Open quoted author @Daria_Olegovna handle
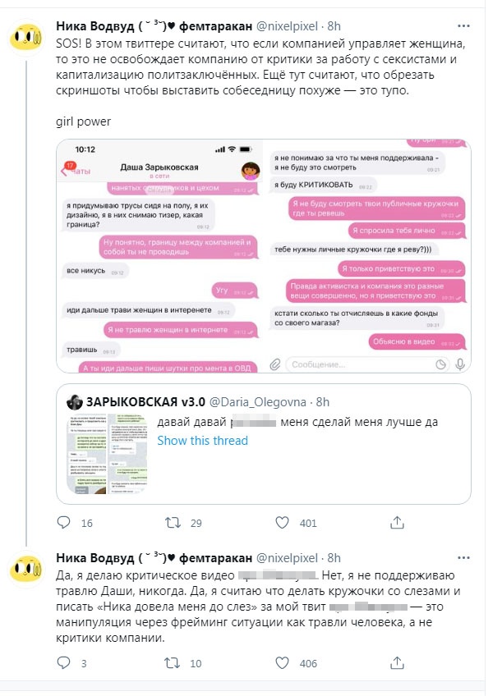The width and height of the screenshot is (502, 696). 258,402
